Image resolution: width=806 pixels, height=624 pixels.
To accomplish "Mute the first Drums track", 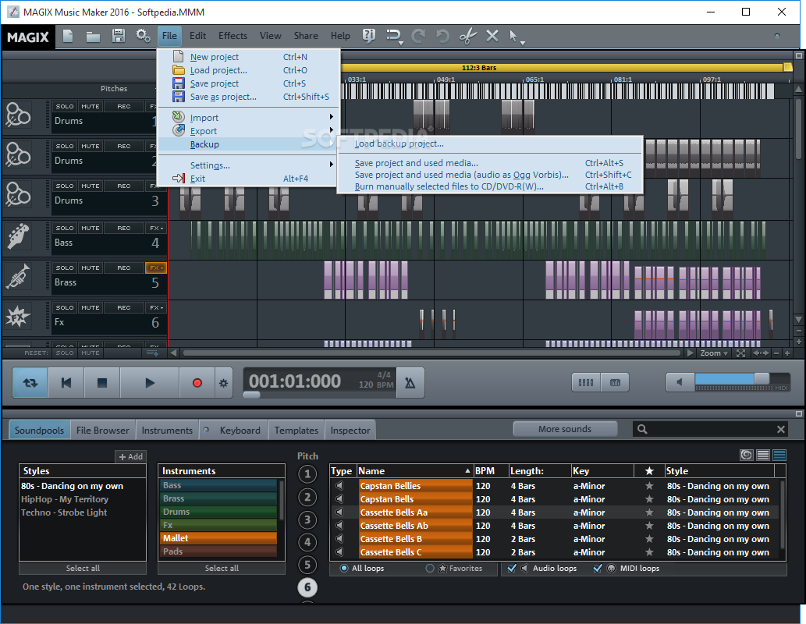I will (x=91, y=106).
